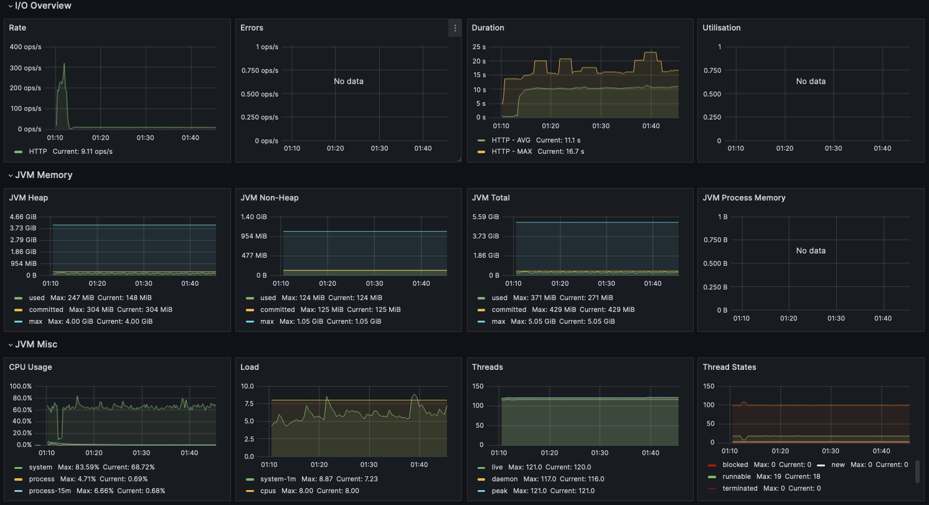The image size is (929, 505).
Task: Toggle the process-15m series label in CPU Usage
Action: [x=49, y=491]
